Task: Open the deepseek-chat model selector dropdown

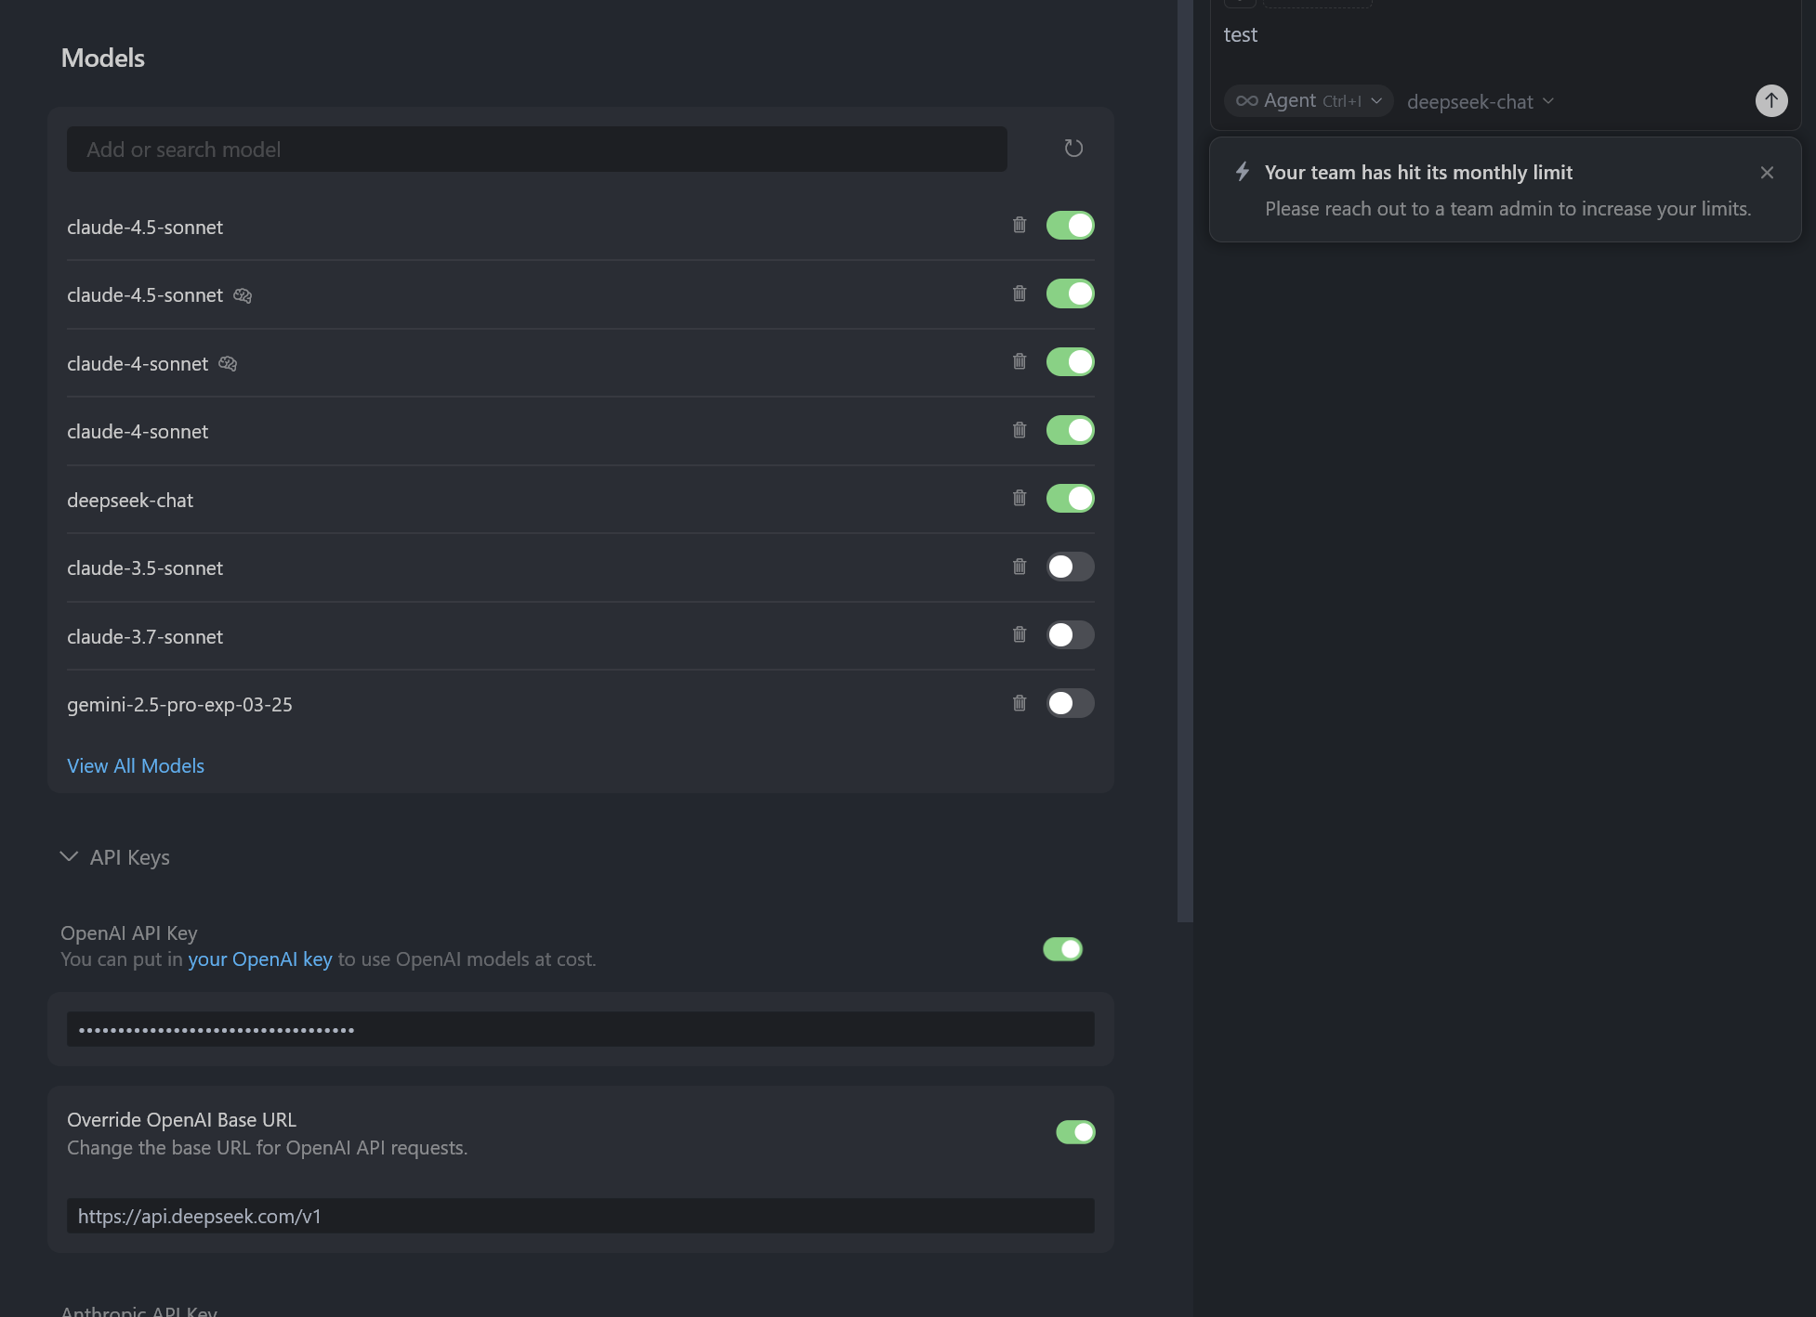Action: [1480, 101]
